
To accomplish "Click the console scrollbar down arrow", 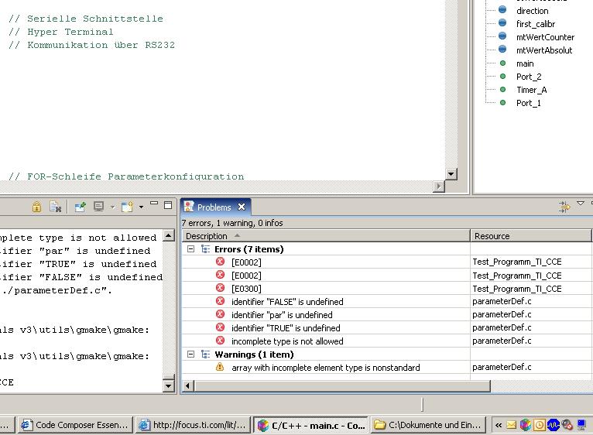I will point(169,386).
